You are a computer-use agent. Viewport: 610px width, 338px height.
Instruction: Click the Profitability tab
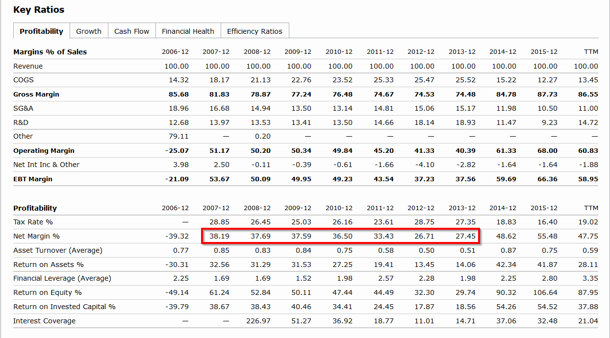pyautogui.click(x=41, y=31)
